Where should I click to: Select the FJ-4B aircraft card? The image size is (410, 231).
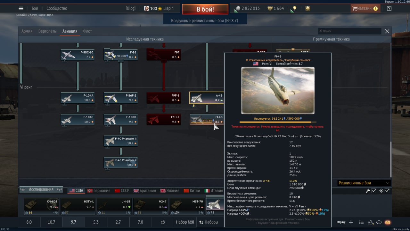[x=207, y=119]
